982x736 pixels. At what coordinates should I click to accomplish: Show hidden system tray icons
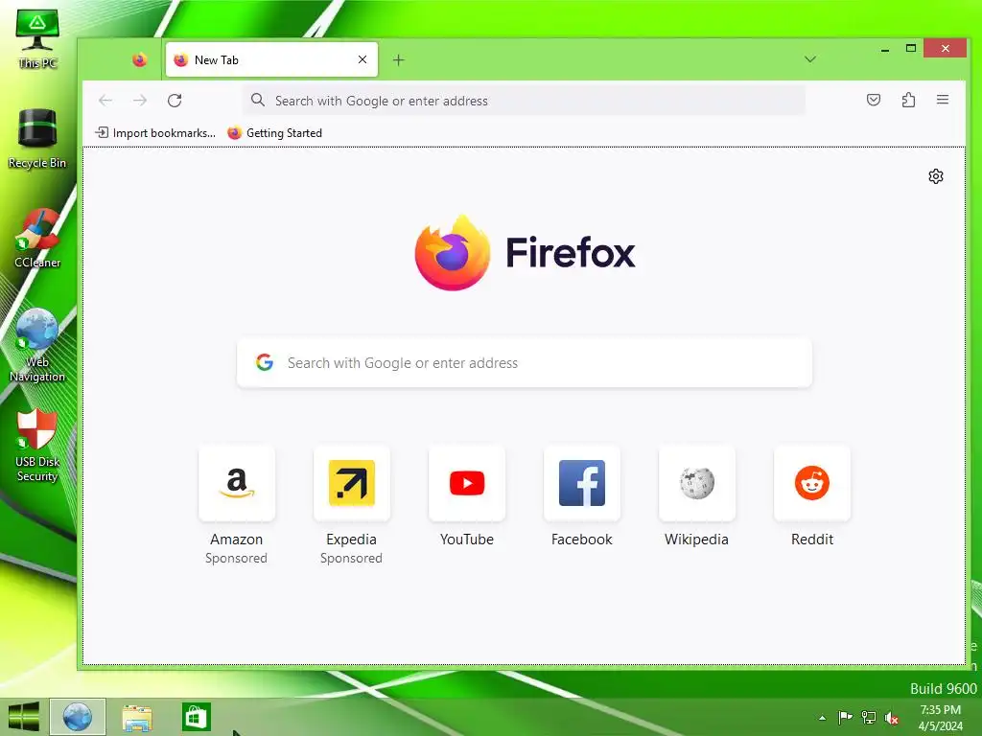pos(822,718)
